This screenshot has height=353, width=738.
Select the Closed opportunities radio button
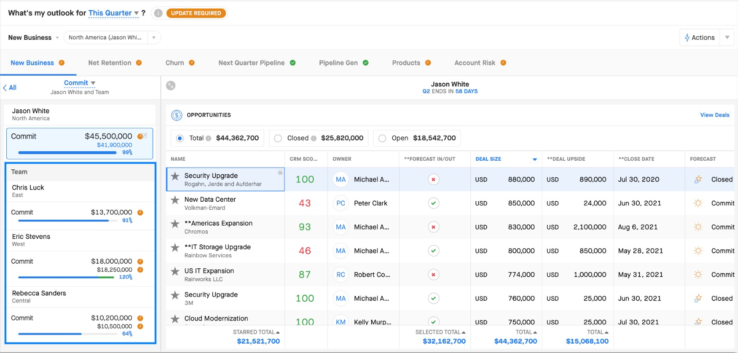click(278, 138)
